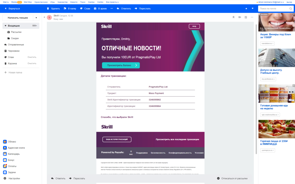295x184 pixels.
Task: Open Одноклассники in top bar
Action: tap(41, 2)
